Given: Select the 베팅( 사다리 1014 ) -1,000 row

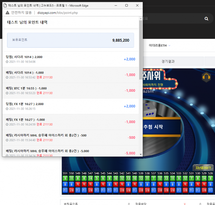Looking at the screenshot, I should click(70, 75).
